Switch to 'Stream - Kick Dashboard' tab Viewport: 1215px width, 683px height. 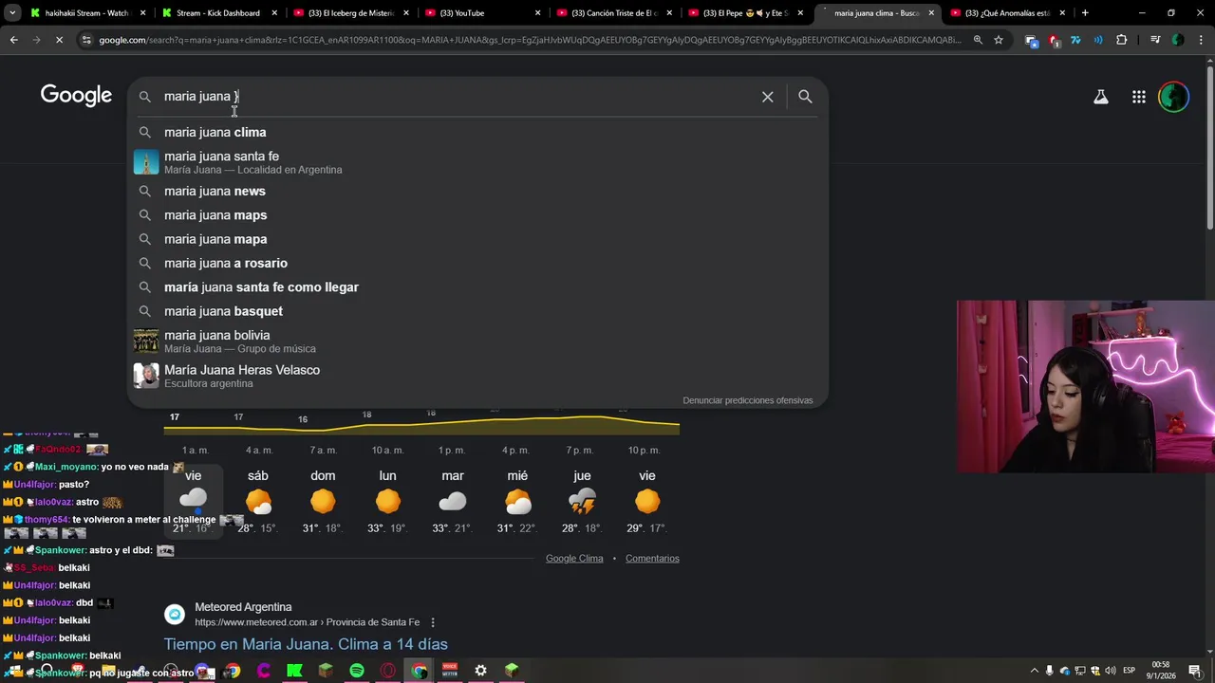[x=218, y=13]
